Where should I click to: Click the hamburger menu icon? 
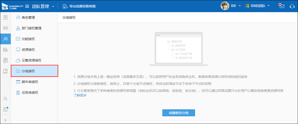point(27,6)
